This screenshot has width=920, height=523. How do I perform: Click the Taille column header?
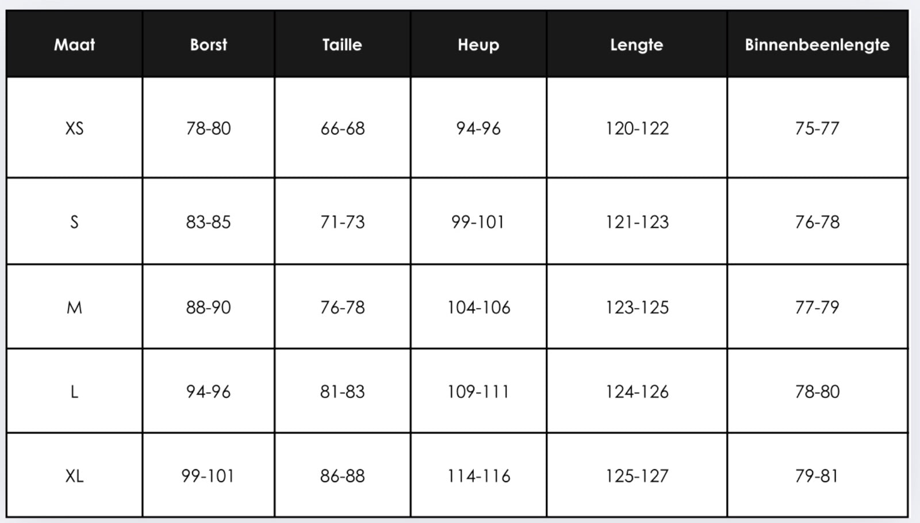pyautogui.click(x=342, y=45)
